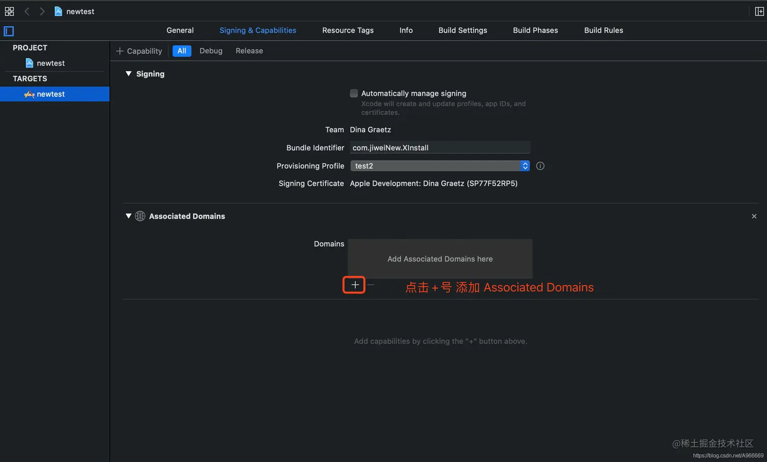Click the plus button to add a domain
Image resolution: width=767 pixels, height=462 pixels.
354,285
